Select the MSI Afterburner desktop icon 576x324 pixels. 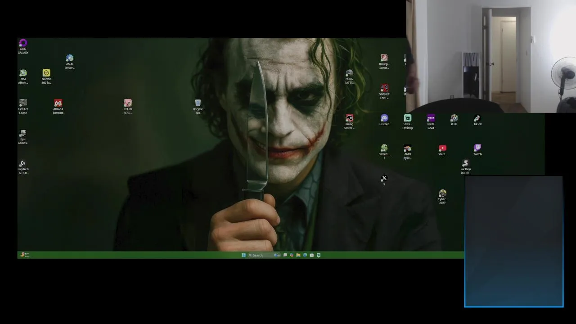23,76
